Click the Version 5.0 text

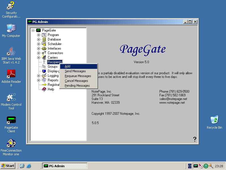point(142,62)
